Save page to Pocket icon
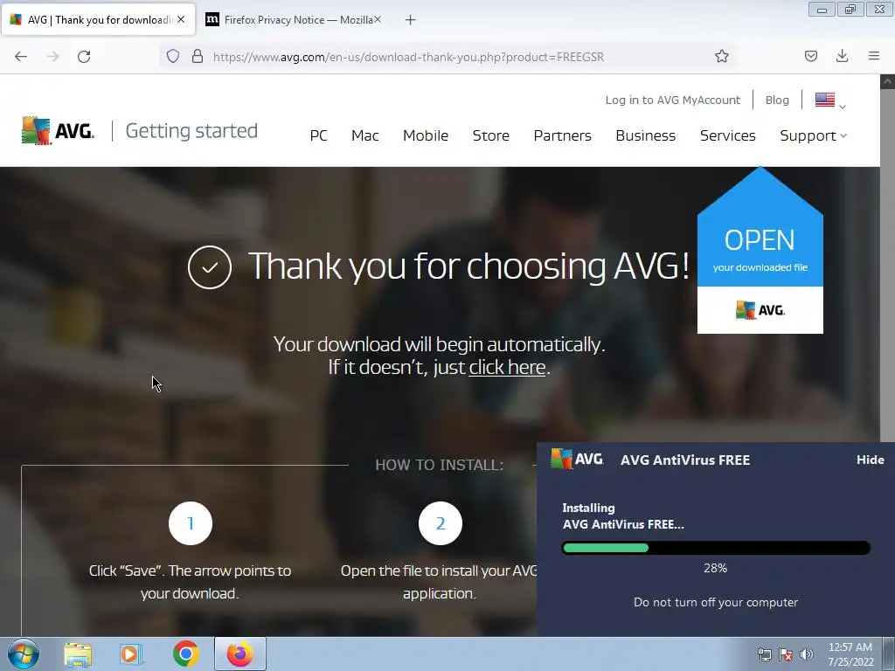Image resolution: width=895 pixels, height=671 pixels. (810, 56)
